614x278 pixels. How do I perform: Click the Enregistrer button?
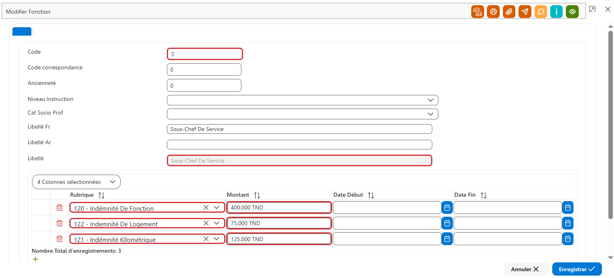click(577, 269)
